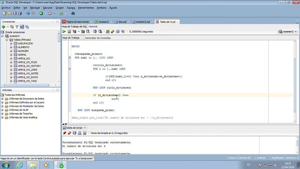Screen dimensions: 300x169
Task: Clear worksheet using the eraser icon
Action: (112, 31)
